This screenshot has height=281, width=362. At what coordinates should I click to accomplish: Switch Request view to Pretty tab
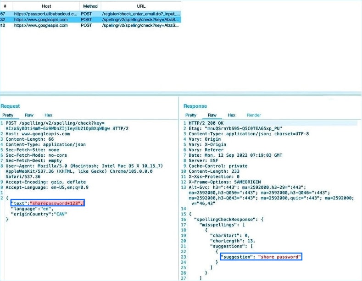(8, 115)
